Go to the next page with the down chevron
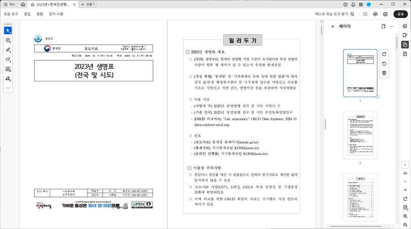The image size is (411, 229). (x=405, y=190)
